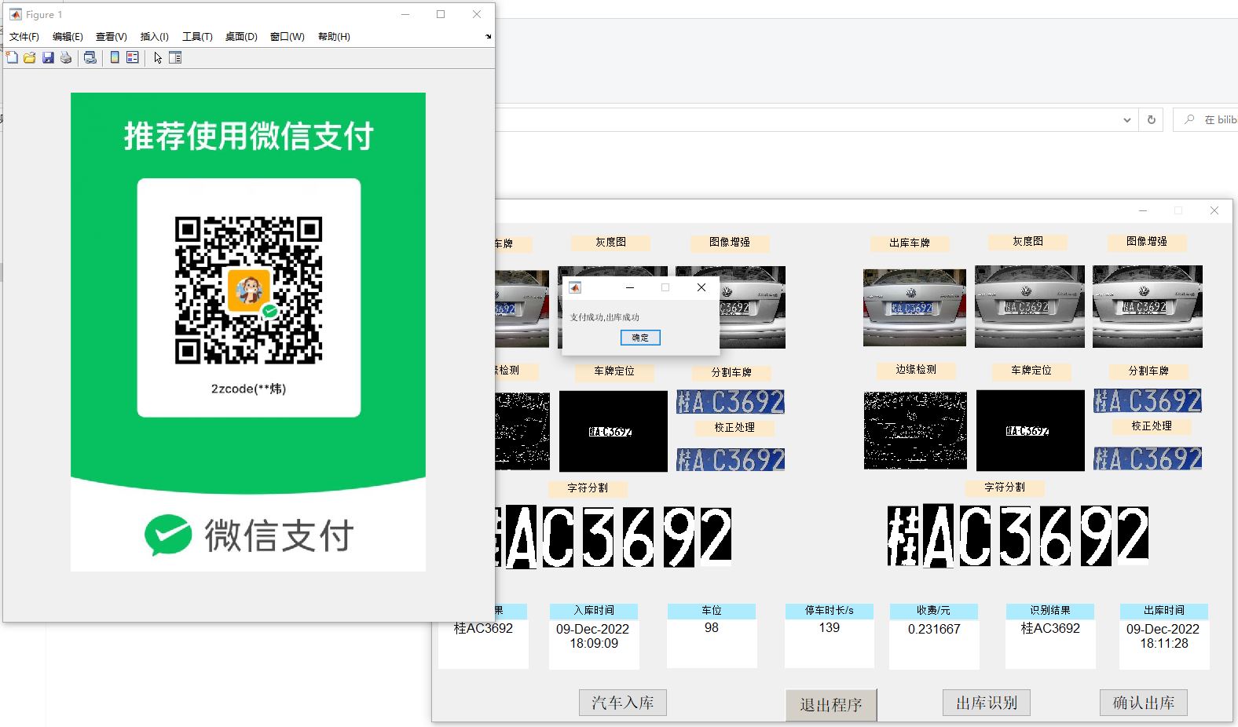Click the 入库时间 value 18:09:09
This screenshot has width=1238, height=727.
[x=594, y=643]
